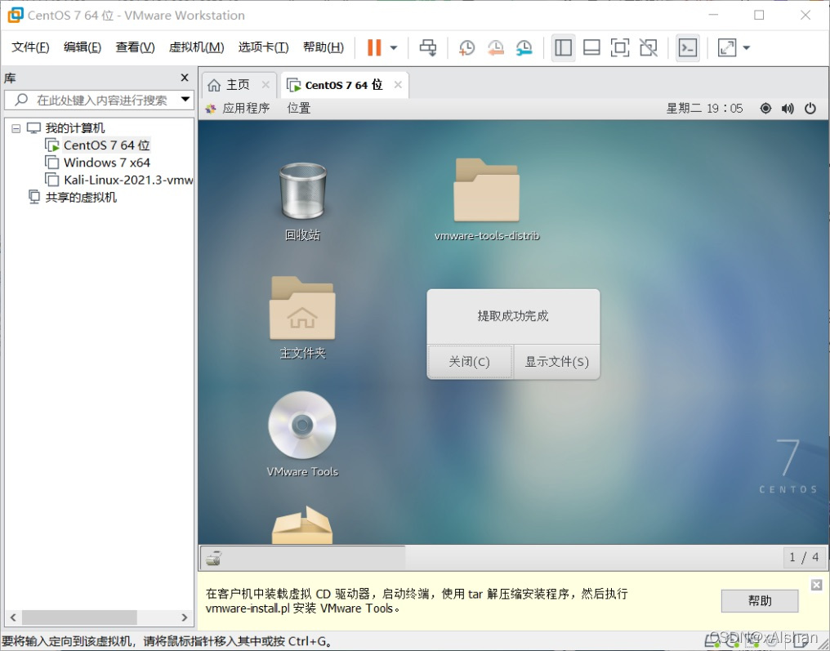Take a snapshot with the clock-plus icon
The height and width of the screenshot is (651, 830).
466,47
